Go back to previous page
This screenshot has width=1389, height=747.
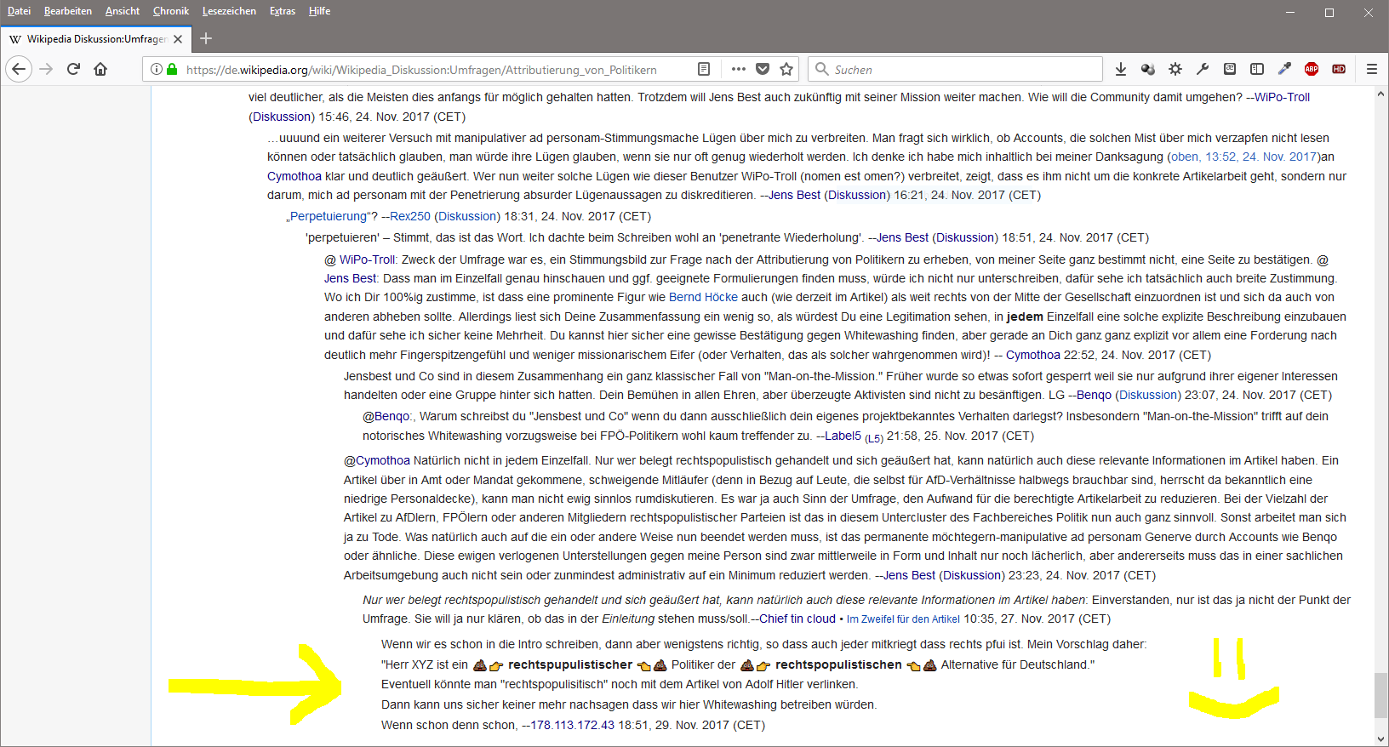pos(20,69)
